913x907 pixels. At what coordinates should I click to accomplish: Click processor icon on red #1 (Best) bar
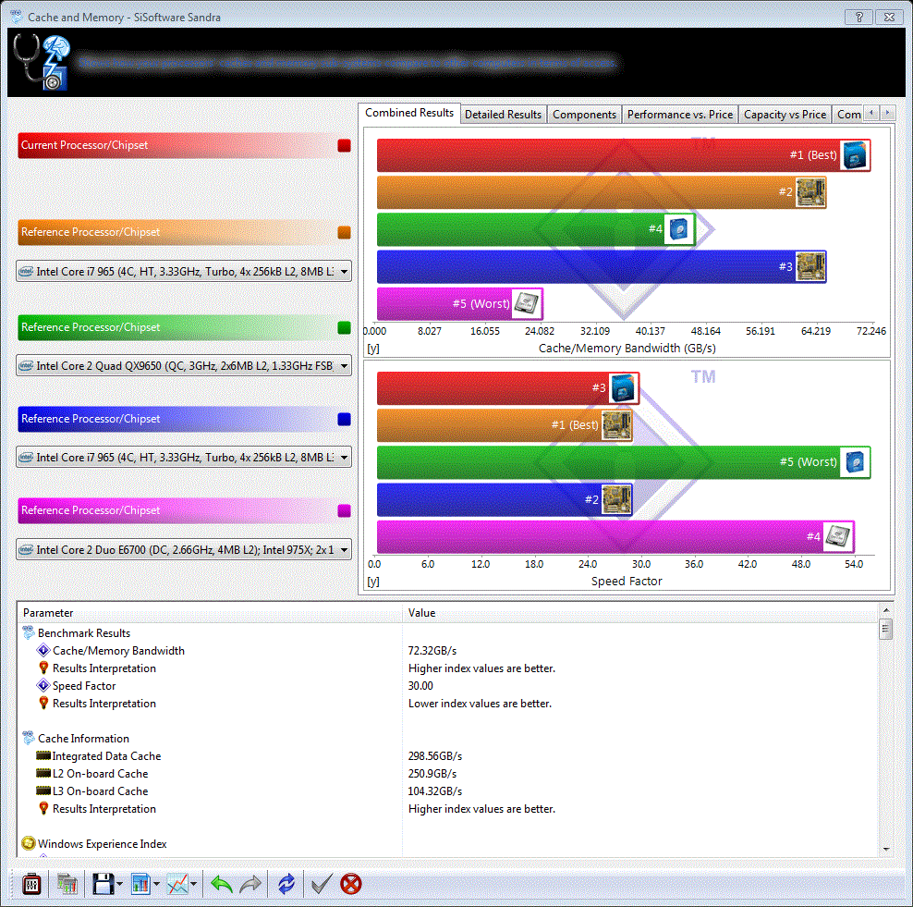(x=854, y=155)
